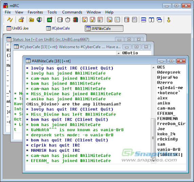Select aniko in the nick list
The height and width of the screenshot is (182, 194).
163,103
